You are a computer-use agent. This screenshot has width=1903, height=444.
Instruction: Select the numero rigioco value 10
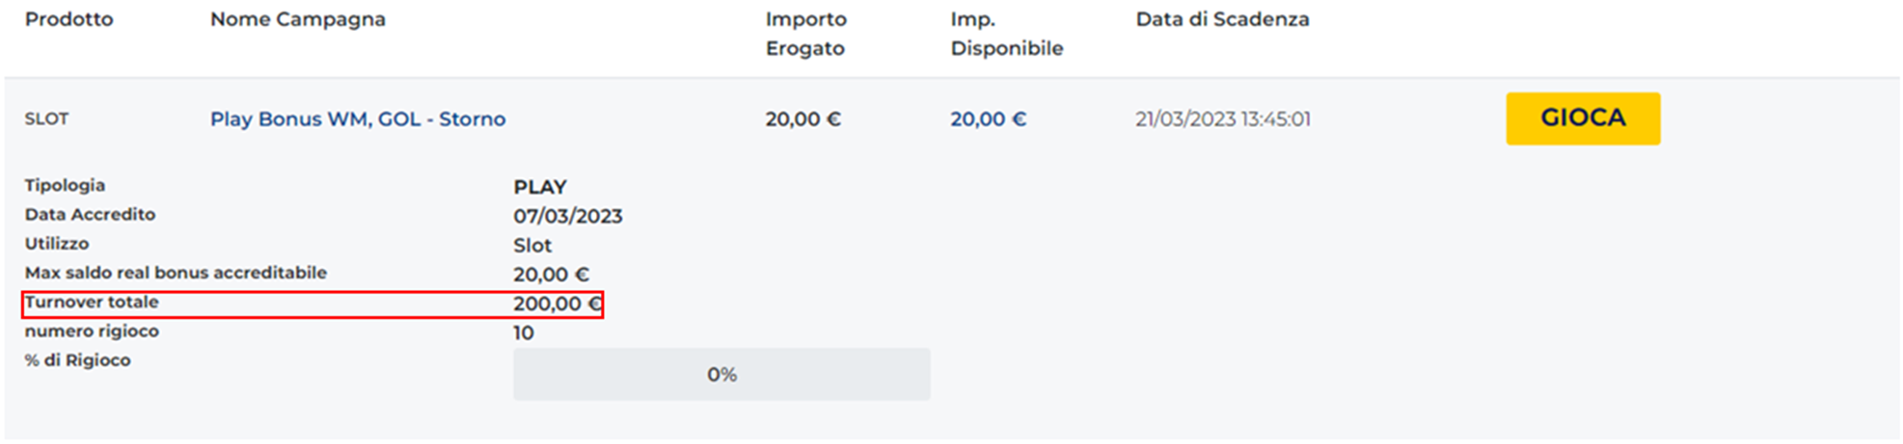[523, 333]
